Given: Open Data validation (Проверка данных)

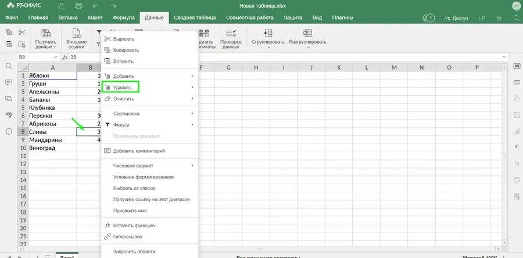Looking at the screenshot, I should 231,39.
